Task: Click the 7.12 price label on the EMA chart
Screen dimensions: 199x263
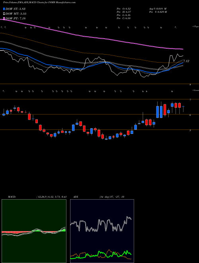Action: tap(186, 61)
